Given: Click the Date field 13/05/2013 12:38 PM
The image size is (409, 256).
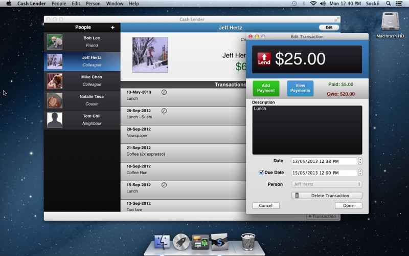Looking at the screenshot, I should [x=324, y=161].
